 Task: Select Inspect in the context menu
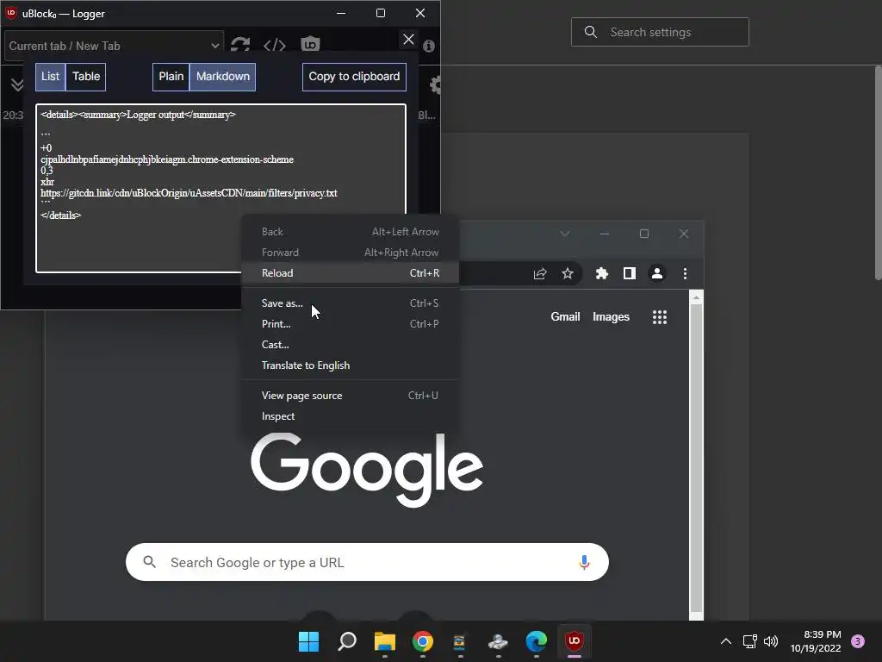coord(350,416)
